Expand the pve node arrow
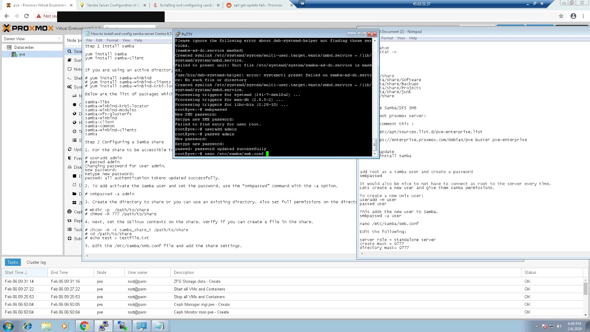Viewport: 590px width, 332px height. [x=9, y=54]
